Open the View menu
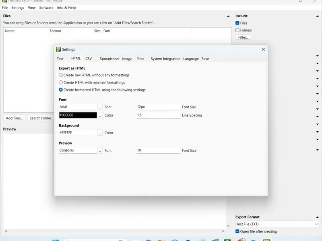Screen dimensions: 322x241 (x=32, y=8)
